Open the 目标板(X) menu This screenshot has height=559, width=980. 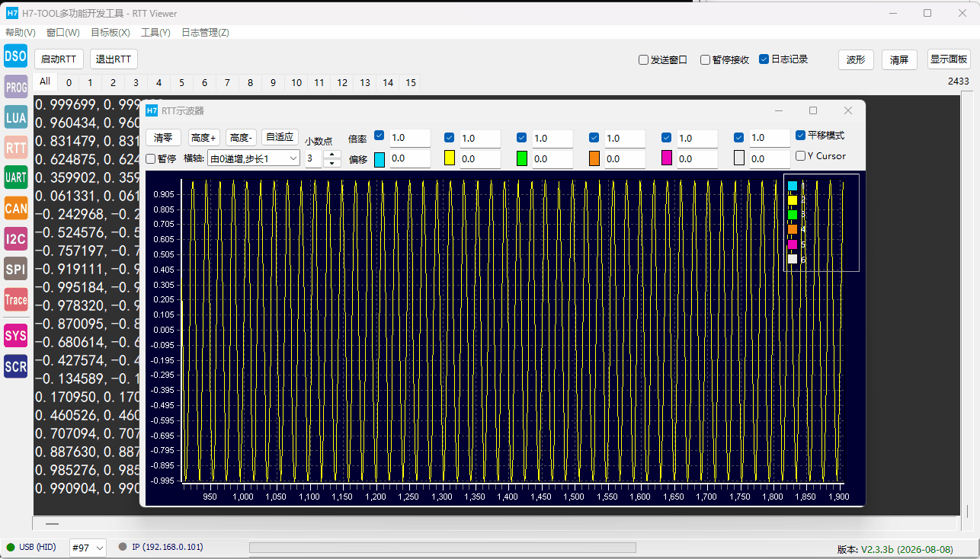(110, 33)
